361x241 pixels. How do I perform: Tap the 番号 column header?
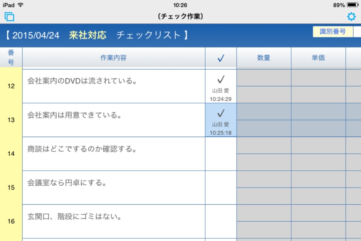(x=11, y=58)
